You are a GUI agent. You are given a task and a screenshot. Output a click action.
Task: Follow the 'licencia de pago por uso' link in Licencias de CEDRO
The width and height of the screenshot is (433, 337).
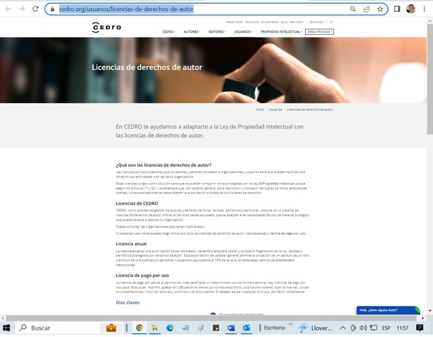(x=287, y=234)
